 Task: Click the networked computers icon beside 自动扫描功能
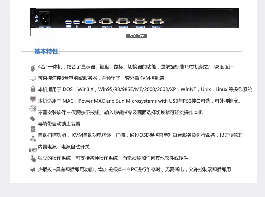pyautogui.click(x=33, y=139)
